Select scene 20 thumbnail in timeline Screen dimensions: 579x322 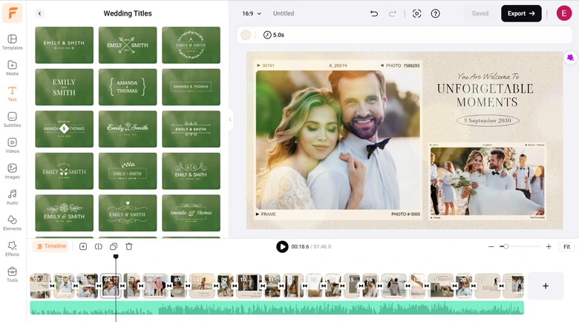tap(464, 286)
